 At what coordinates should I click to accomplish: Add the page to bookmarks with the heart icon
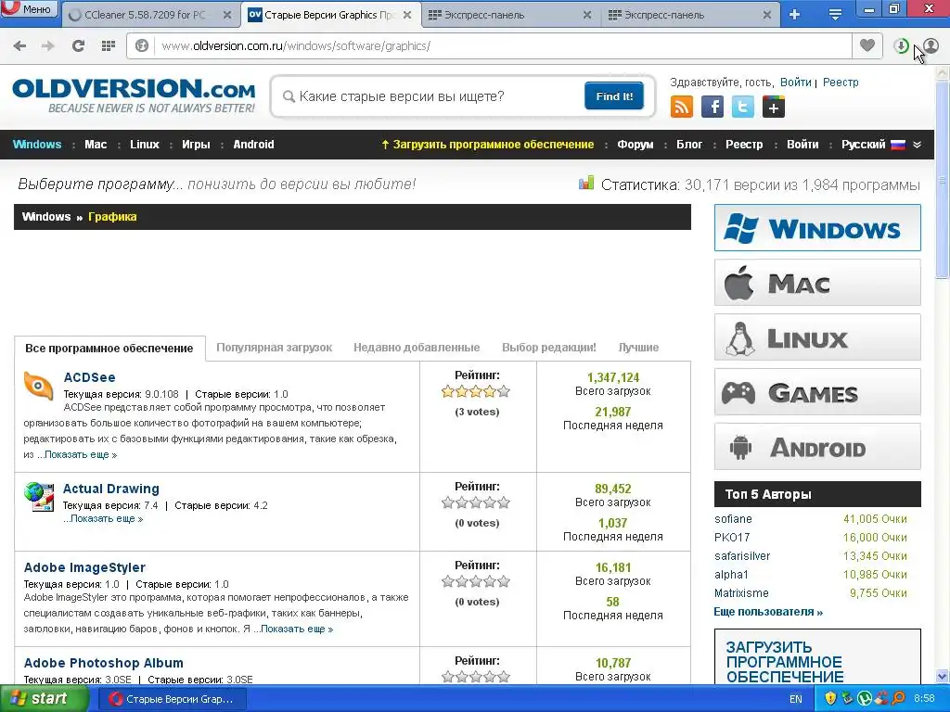(867, 45)
